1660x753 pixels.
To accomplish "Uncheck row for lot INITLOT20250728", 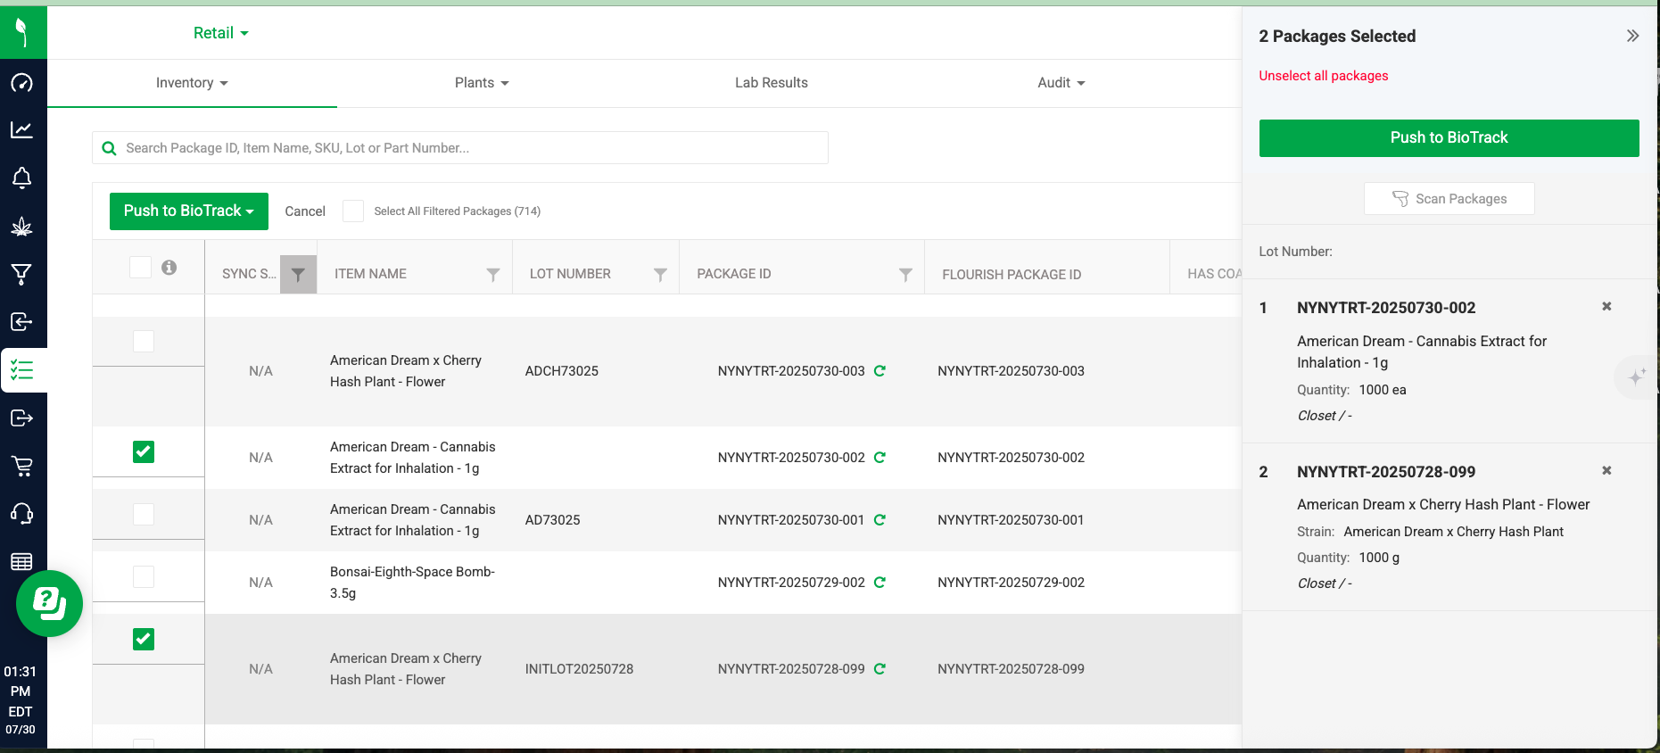I will pyautogui.click(x=144, y=639).
